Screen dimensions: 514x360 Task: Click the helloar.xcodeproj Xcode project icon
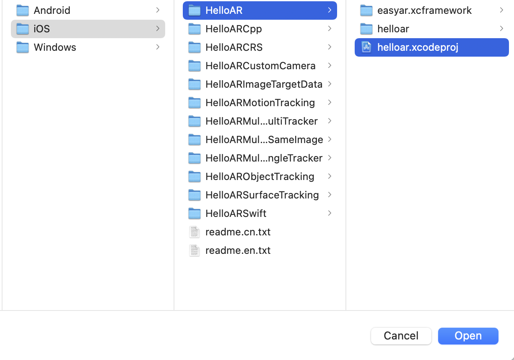tap(366, 47)
